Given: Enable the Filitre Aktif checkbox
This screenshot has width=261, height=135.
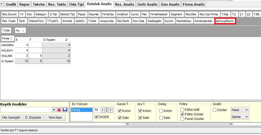Looking at the screenshot, I should coord(182,110).
